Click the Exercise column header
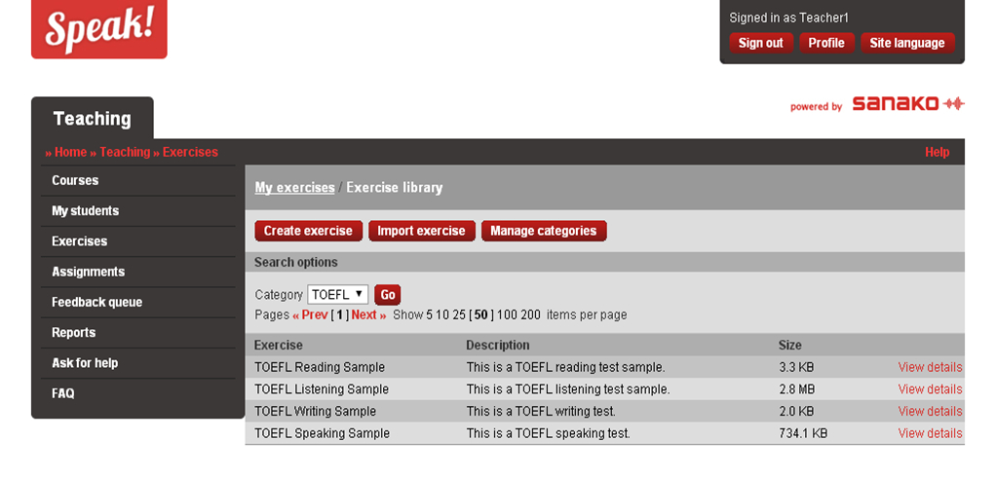This screenshot has height=479, width=996. pyautogui.click(x=278, y=346)
